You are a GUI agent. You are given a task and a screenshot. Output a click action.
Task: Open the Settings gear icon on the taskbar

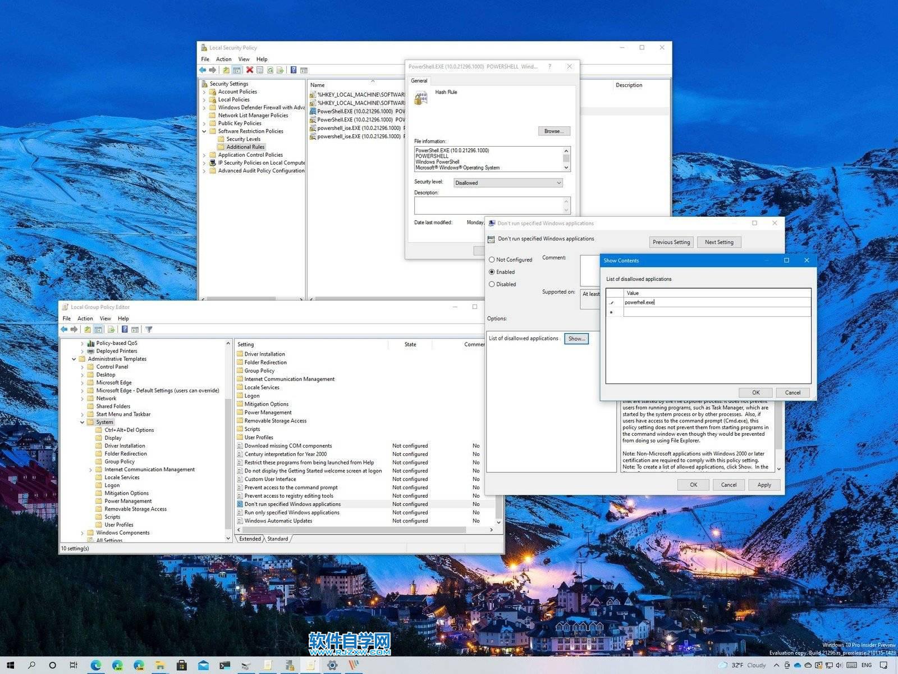click(x=333, y=665)
